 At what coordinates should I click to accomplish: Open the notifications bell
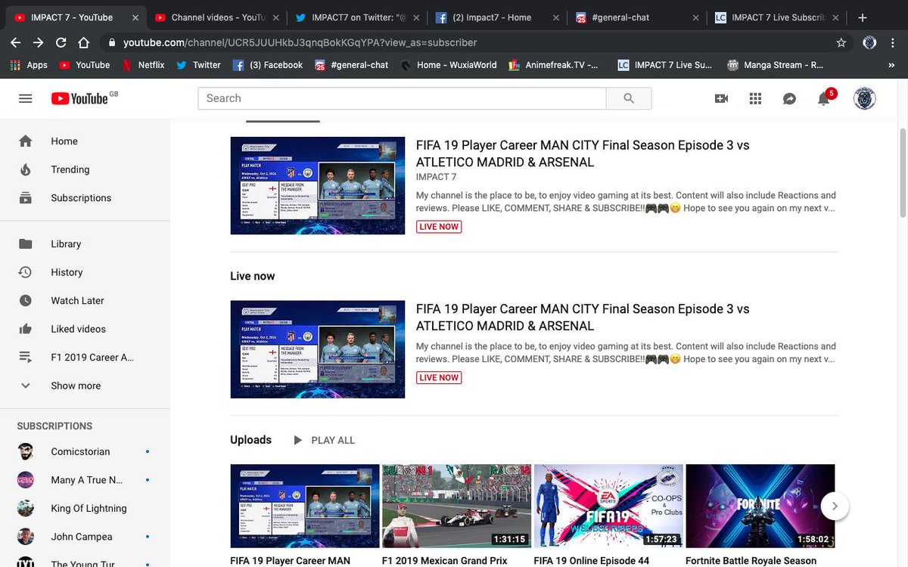(x=824, y=98)
